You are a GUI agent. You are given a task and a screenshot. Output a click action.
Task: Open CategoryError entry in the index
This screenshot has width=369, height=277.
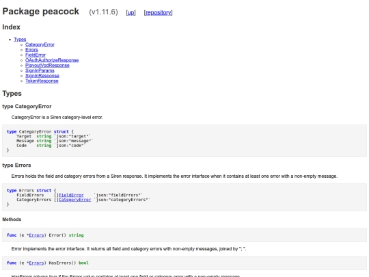pos(40,44)
